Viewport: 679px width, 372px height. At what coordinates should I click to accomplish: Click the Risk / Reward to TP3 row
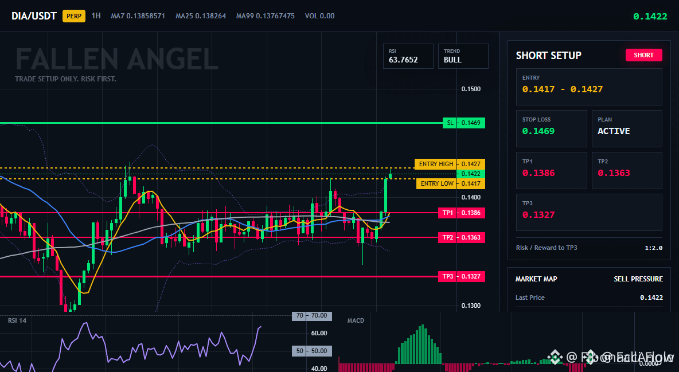[589, 248]
